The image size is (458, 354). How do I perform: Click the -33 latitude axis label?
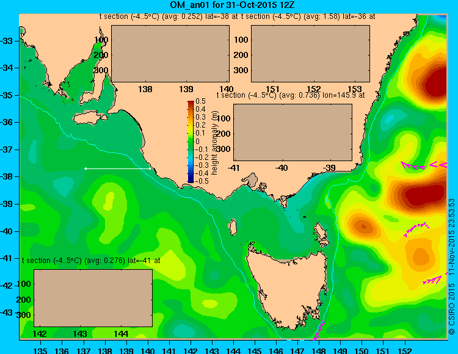tap(7, 41)
